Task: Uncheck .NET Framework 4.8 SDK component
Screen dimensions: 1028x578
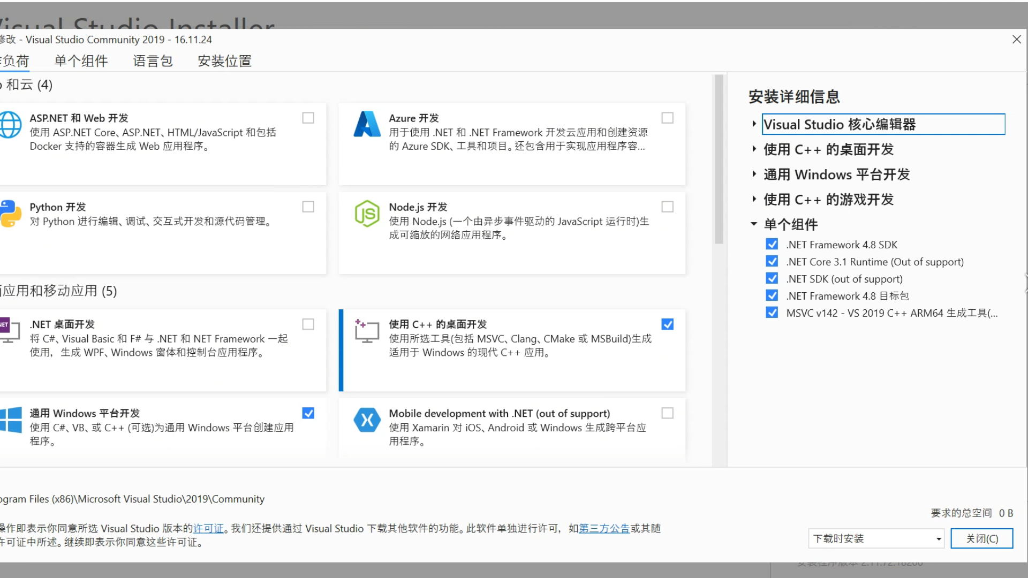Action: pyautogui.click(x=772, y=244)
